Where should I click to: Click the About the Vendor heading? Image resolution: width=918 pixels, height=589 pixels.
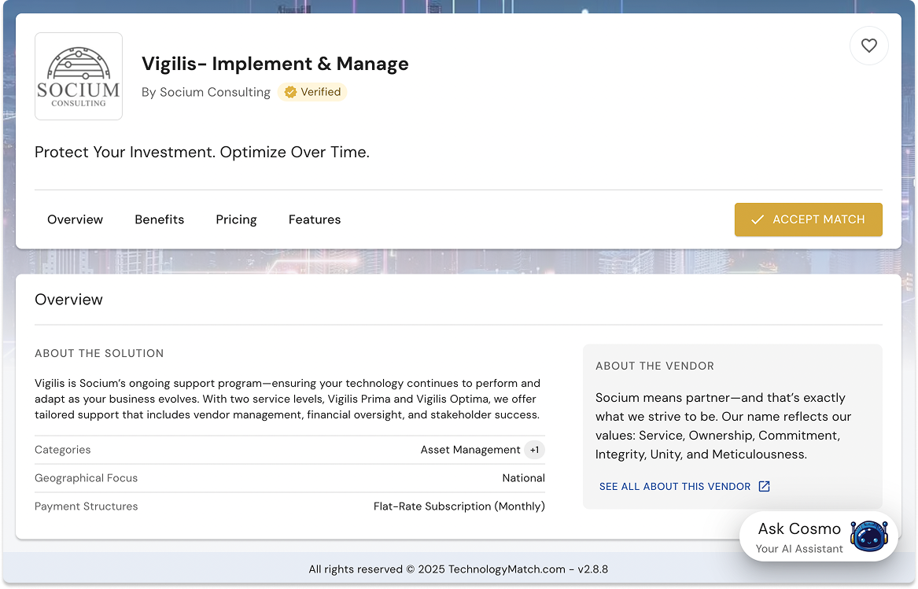[654, 366]
